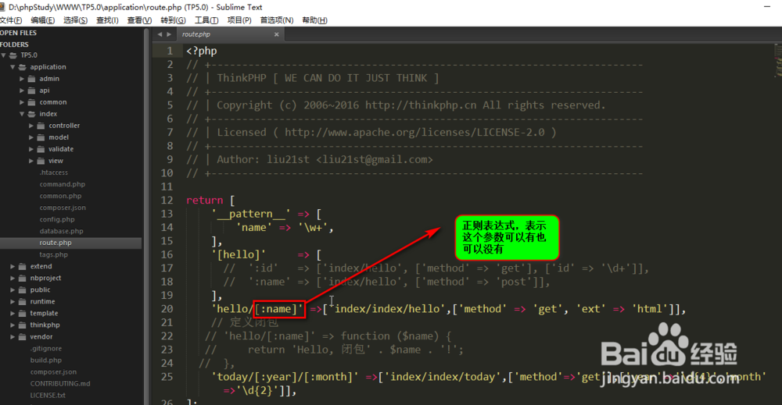Expand the validate folder arrow
This screenshot has height=405, width=782.
pyautogui.click(x=31, y=149)
